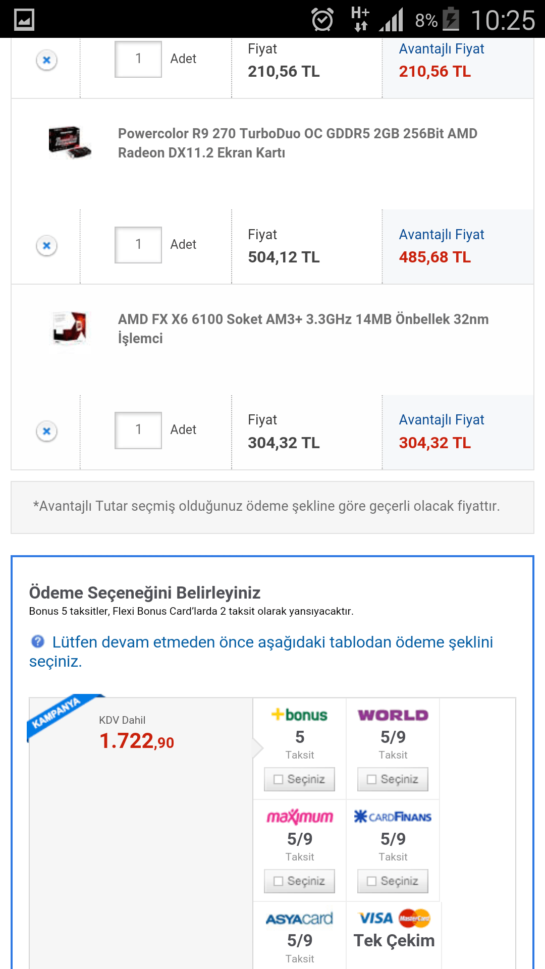Check Seçiniz under Maximum 5/9 Taksit
Image resolution: width=545 pixels, height=969 pixels.
pos(299,881)
